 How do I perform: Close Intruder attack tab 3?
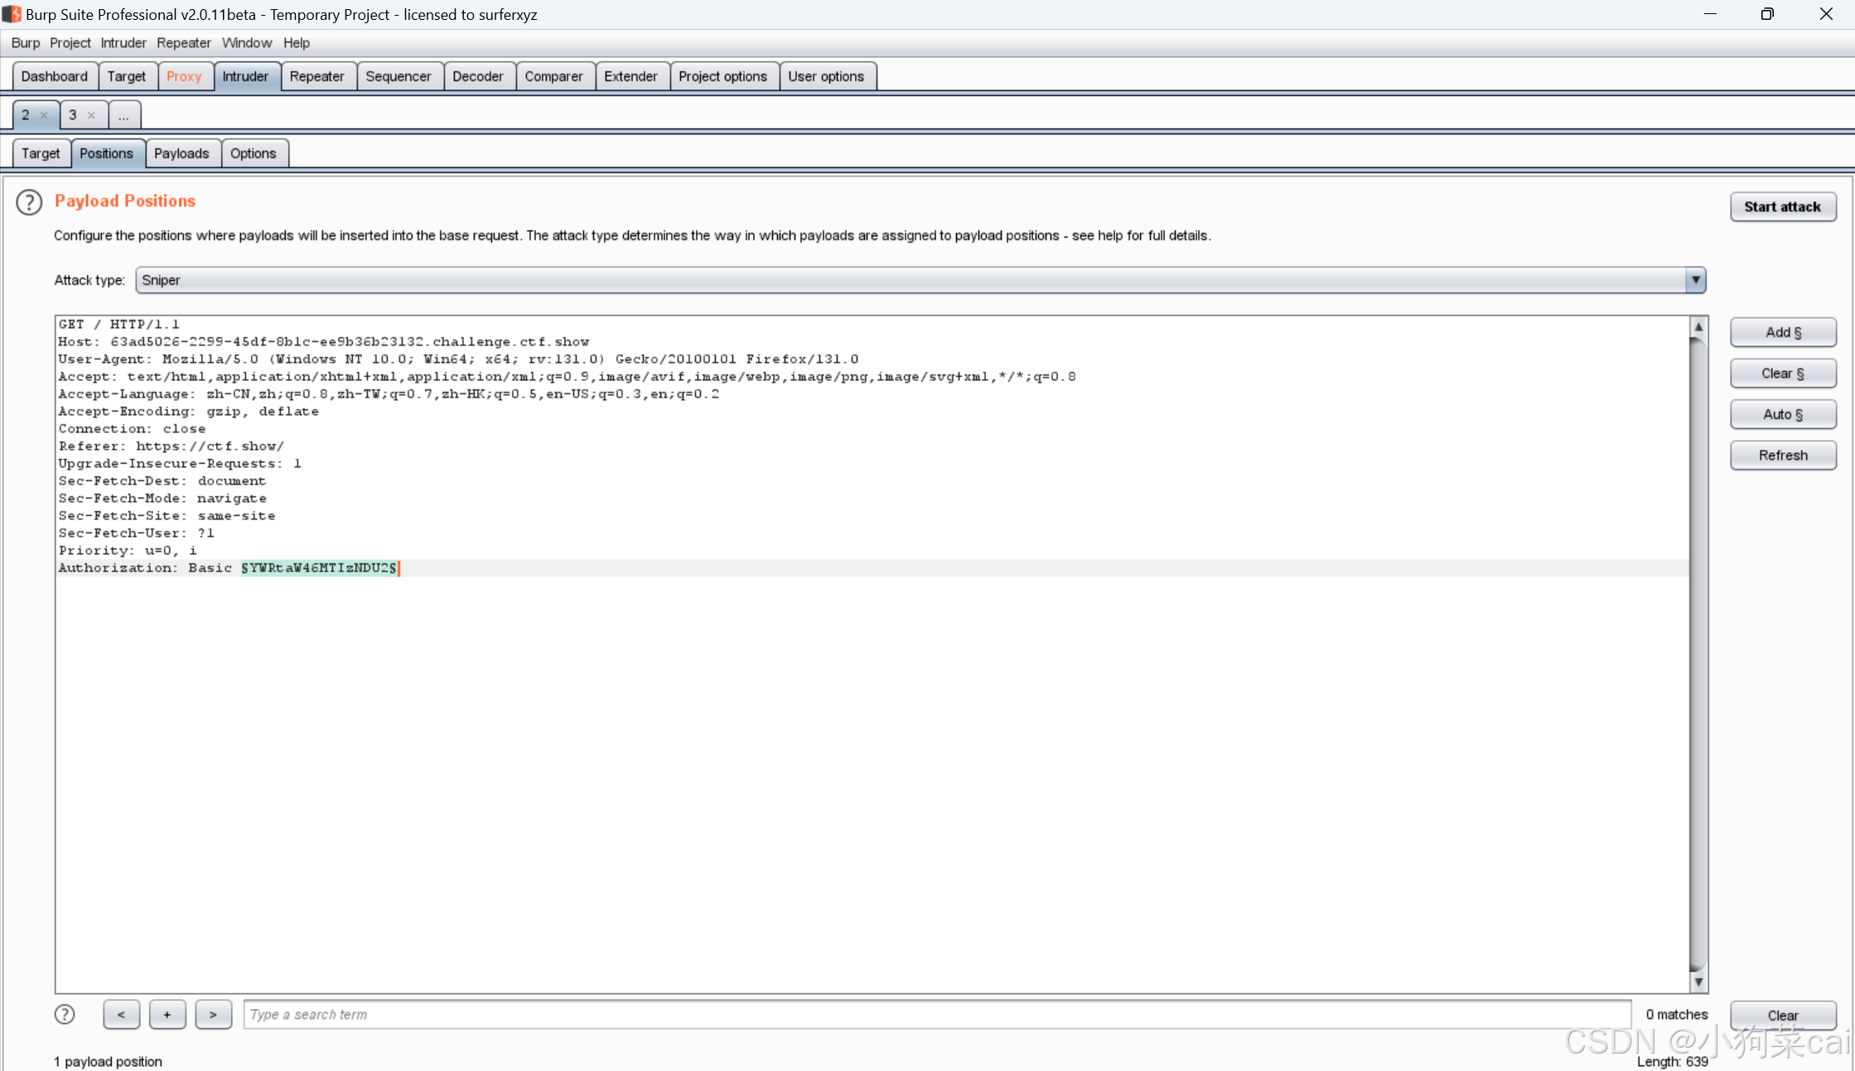click(x=92, y=116)
